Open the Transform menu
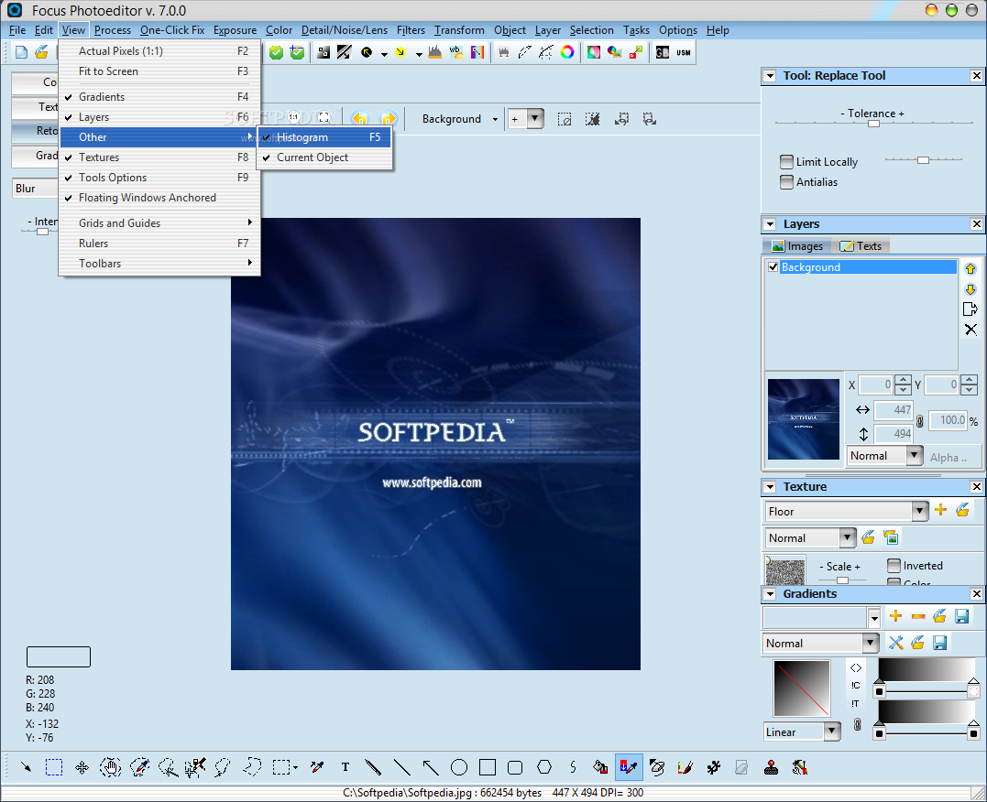The width and height of the screenshot is (987, 802). (459, 30)
